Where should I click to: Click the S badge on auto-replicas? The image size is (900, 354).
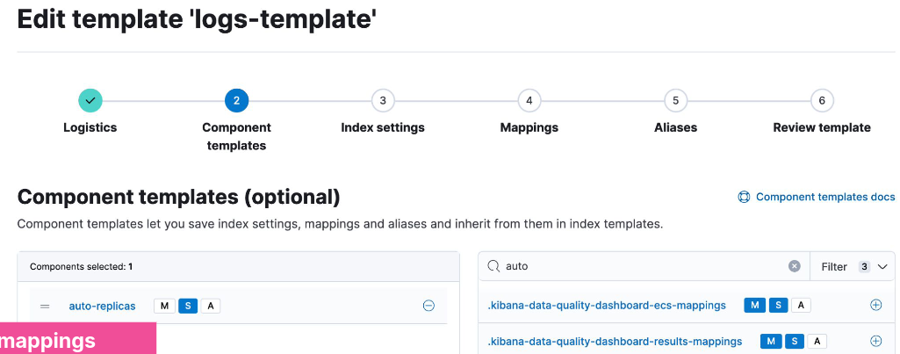(x=187, y=306)
